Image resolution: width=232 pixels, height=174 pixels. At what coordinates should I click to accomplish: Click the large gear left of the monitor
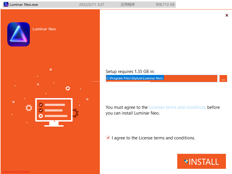coord(29,108)
